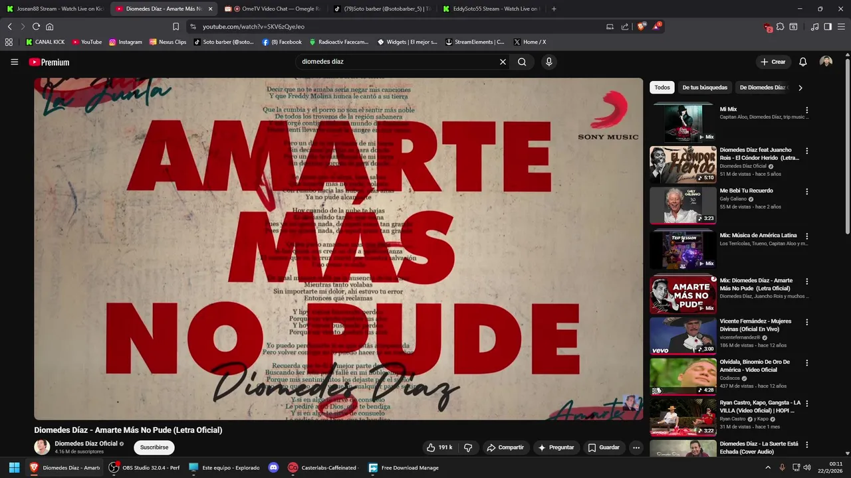Open Windows Start menu

(13, 467)
